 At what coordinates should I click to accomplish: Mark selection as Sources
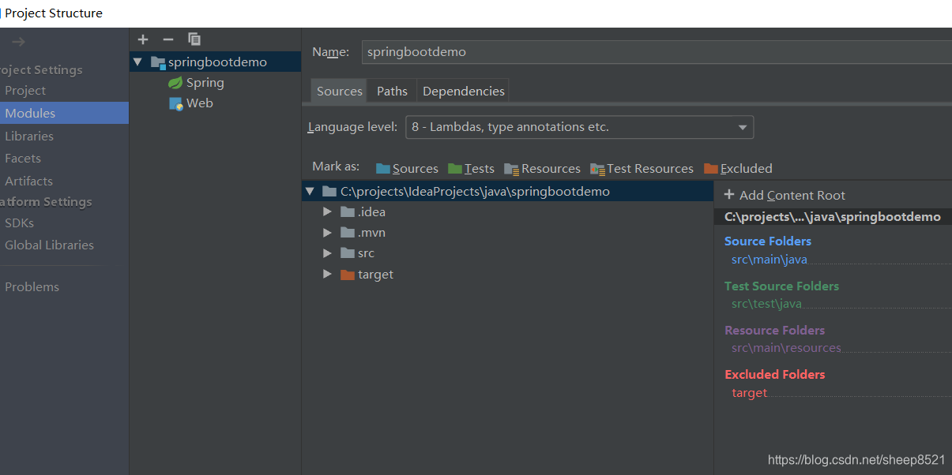click(407, 168)
